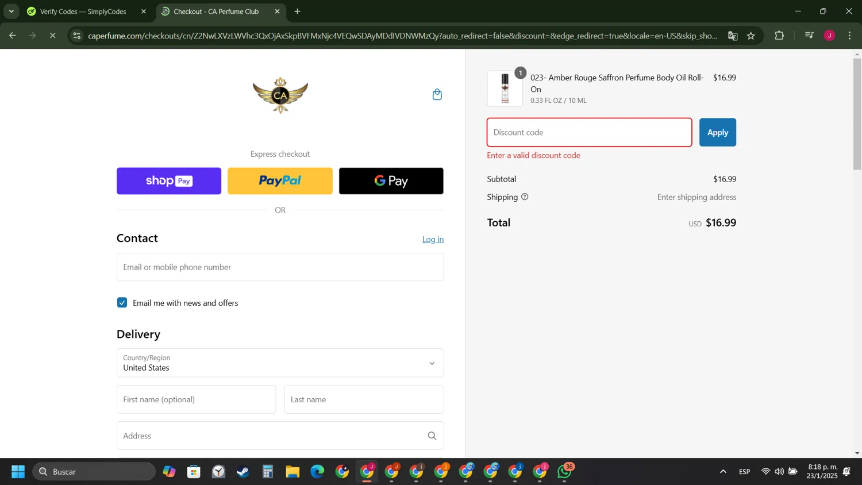Image resolution: width=862 pixels, height=485 pixels.
Task: Show hidden system tray icons
Action: 723,472
